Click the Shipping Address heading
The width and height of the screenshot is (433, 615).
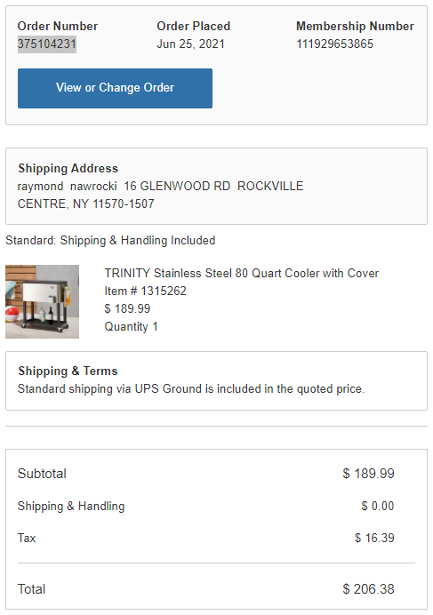pos(68,168)
